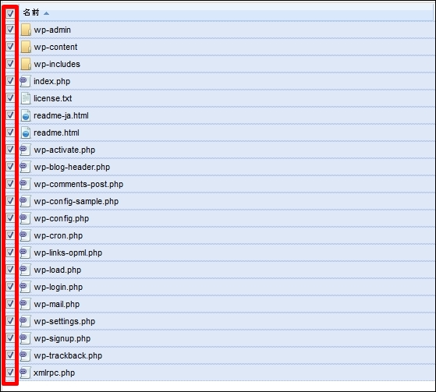Viewport: 436px width, 392px height.
Task: Select the index.php file name
Action: tap(52, 81)
